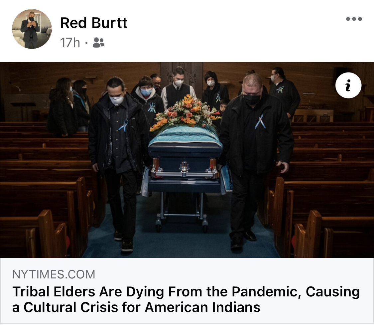Show context info about the shared link
Viewport: 374px width, 330px height.
[348, 85]
